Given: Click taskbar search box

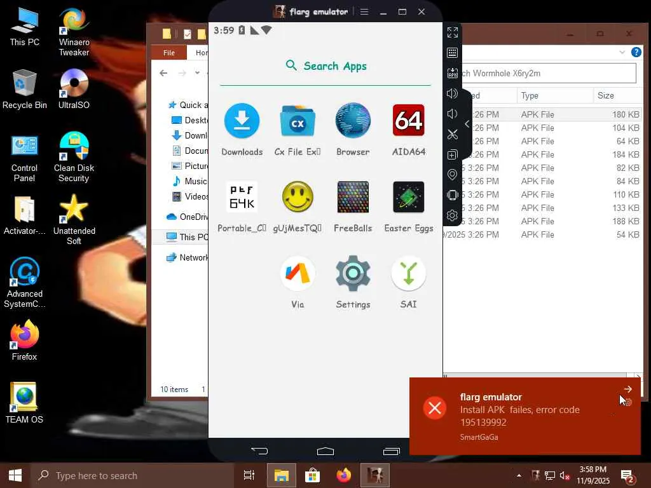Looking at the screenshot, I should click(132, 475).
